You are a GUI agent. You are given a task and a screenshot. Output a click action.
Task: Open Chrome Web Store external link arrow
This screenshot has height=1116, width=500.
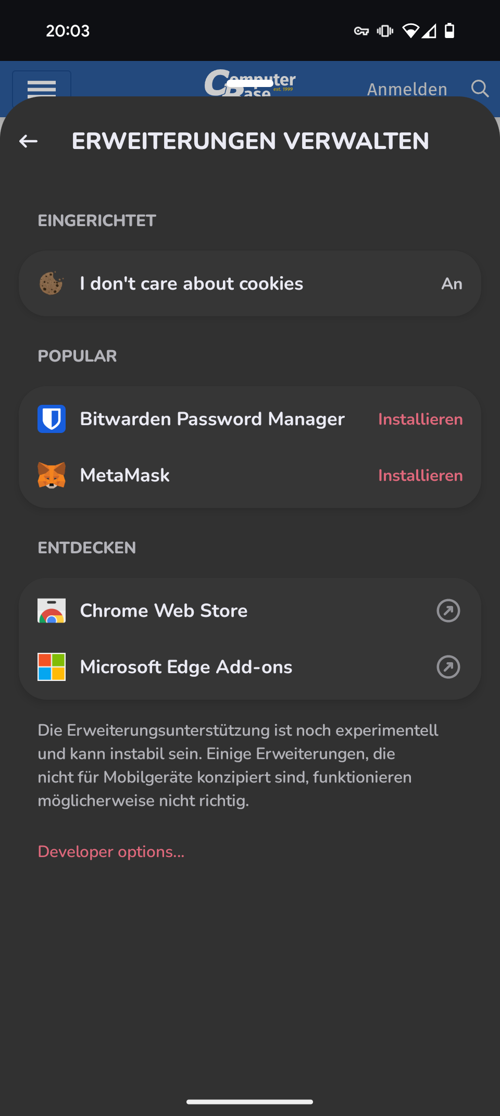pos(448,611)
